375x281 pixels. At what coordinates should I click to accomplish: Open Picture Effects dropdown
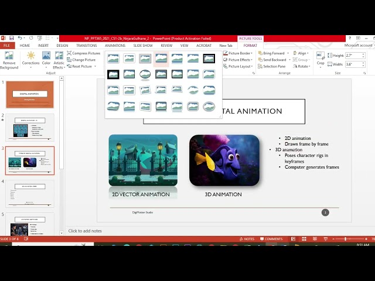238,60
